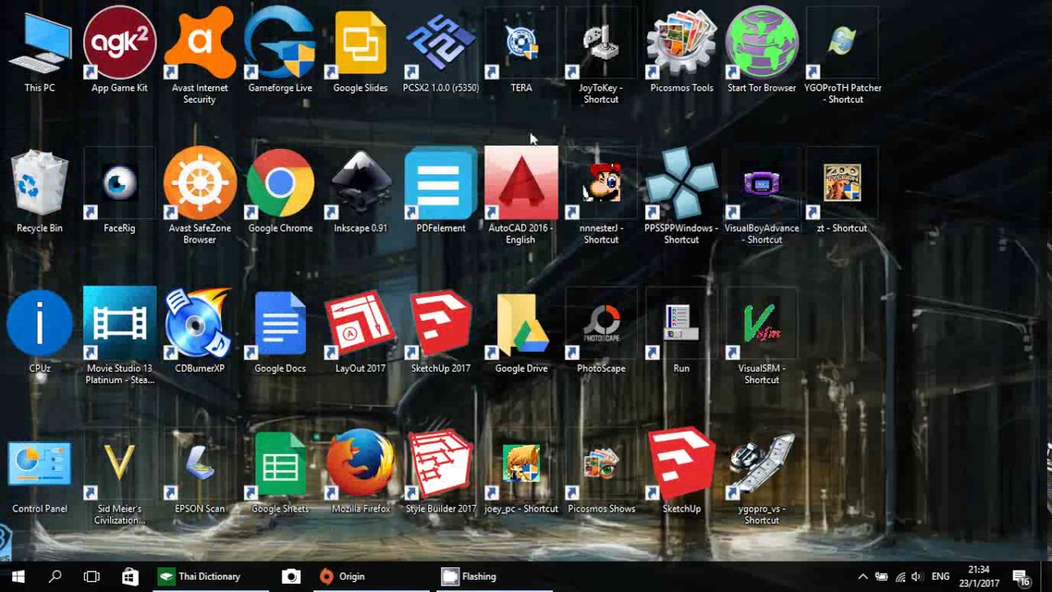Select the FaceRig shortcut

(x=119, y=191)
